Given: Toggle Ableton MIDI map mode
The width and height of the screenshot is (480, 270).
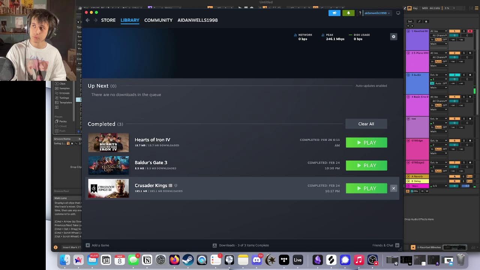Looking at the screenshot, I should click(425, 8).
